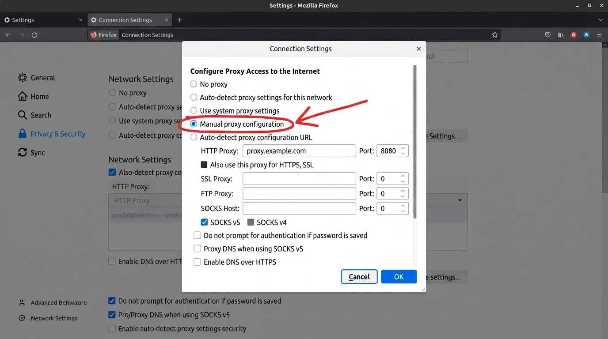Uncheck background Pro/Proxy DNS when using SOCKS v5
Viewport: 608px width, 339px height.
click(112, 315)
